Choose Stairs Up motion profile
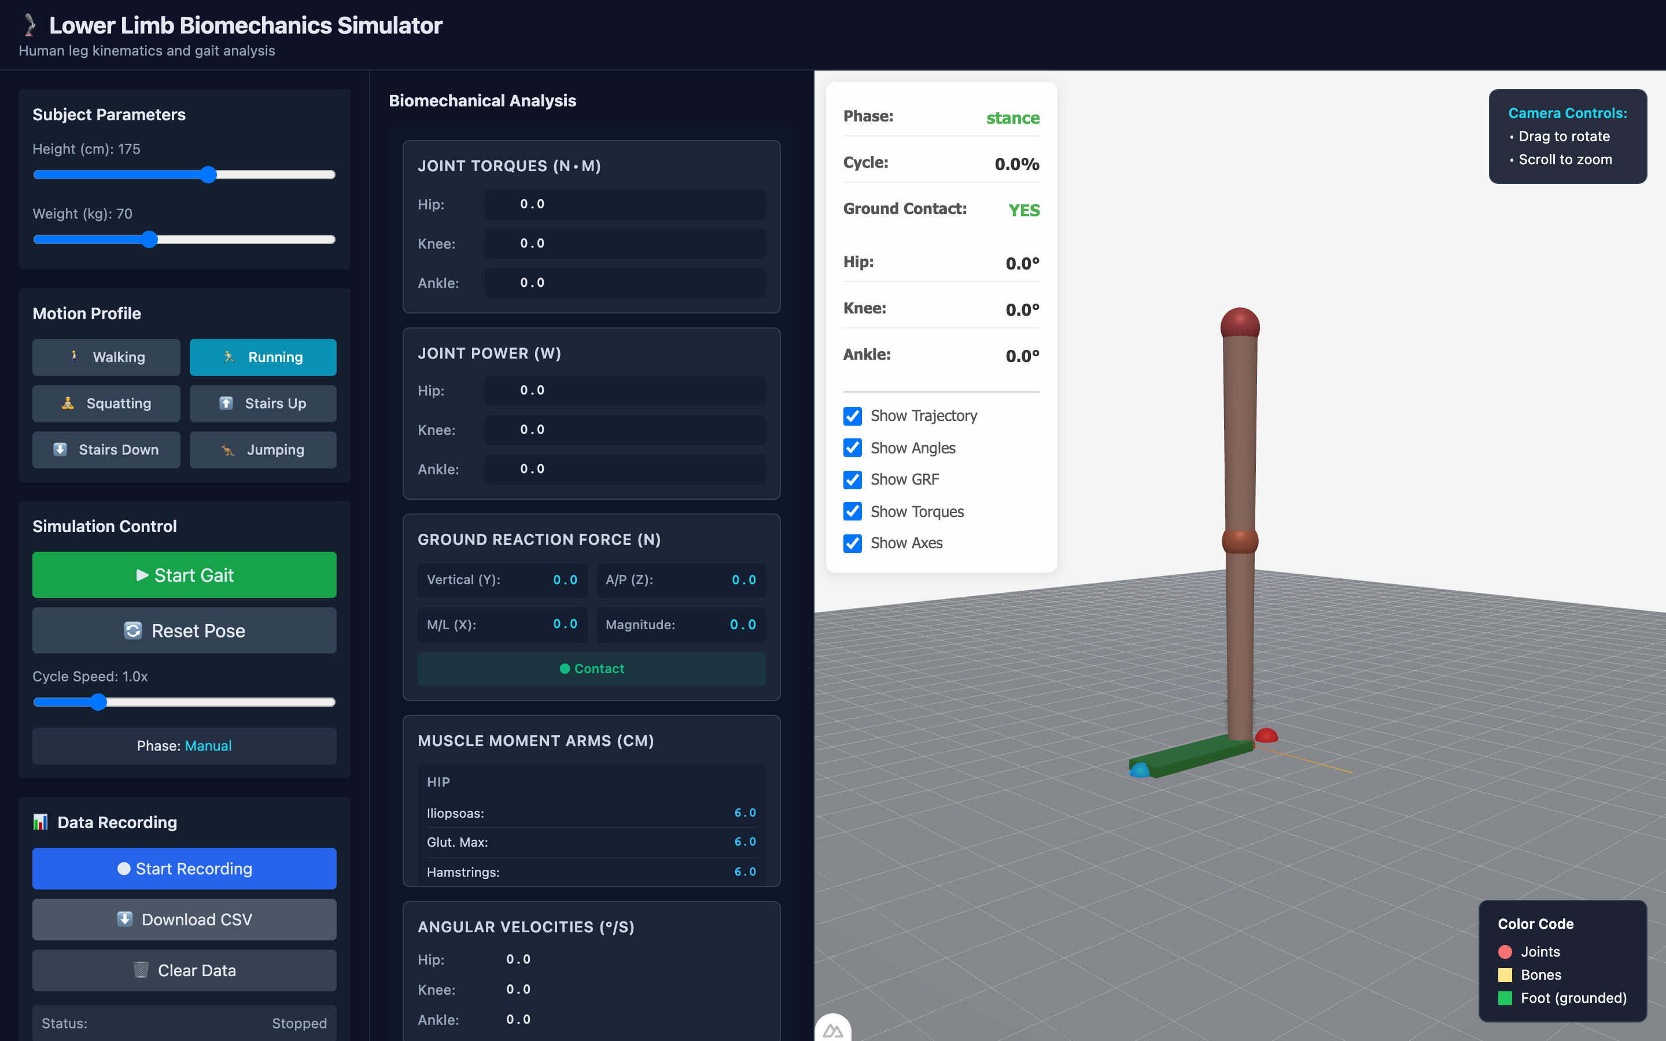This screenshot has width=1666, height=1041. click(x=263, y=403)
